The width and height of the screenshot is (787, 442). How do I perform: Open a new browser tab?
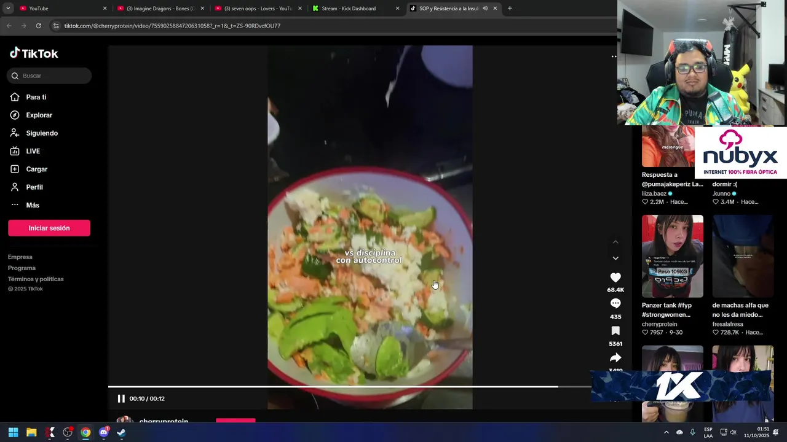pos(510,9)
